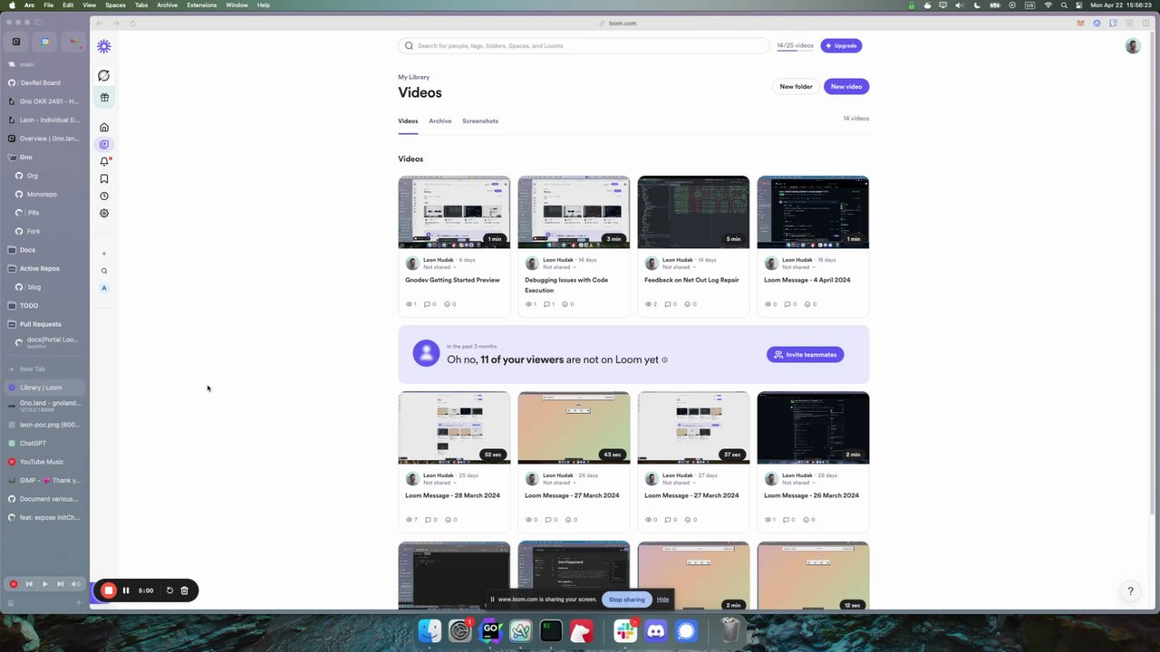Open the profile avatar at top right

pos(1133,46)
